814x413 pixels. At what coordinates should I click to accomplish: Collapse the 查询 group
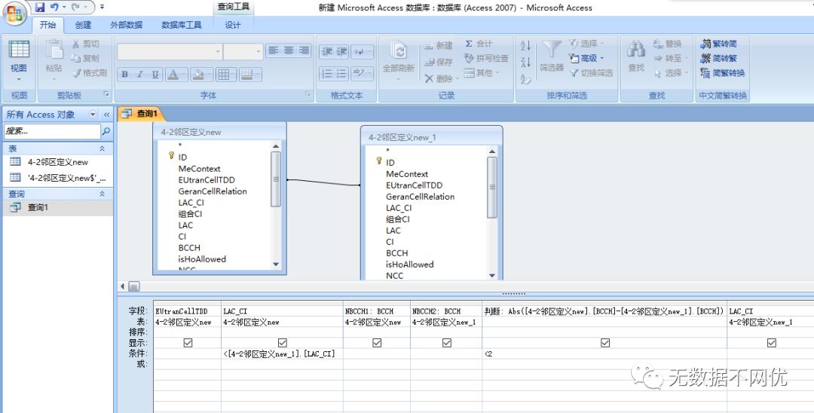pyautogui.click(x=103, y=194)
